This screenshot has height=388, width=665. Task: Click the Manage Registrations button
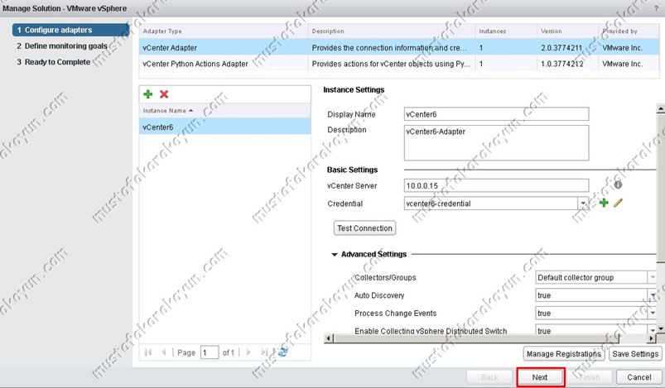564,354
